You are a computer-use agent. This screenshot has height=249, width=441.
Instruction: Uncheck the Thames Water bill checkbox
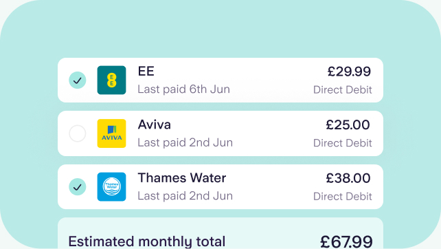click(x=78, y=187)
